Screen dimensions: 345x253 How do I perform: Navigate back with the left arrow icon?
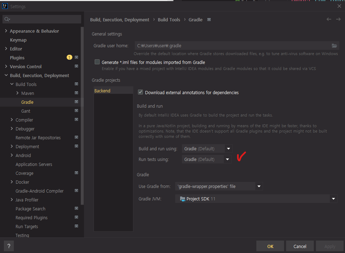(x=329, y=20)
